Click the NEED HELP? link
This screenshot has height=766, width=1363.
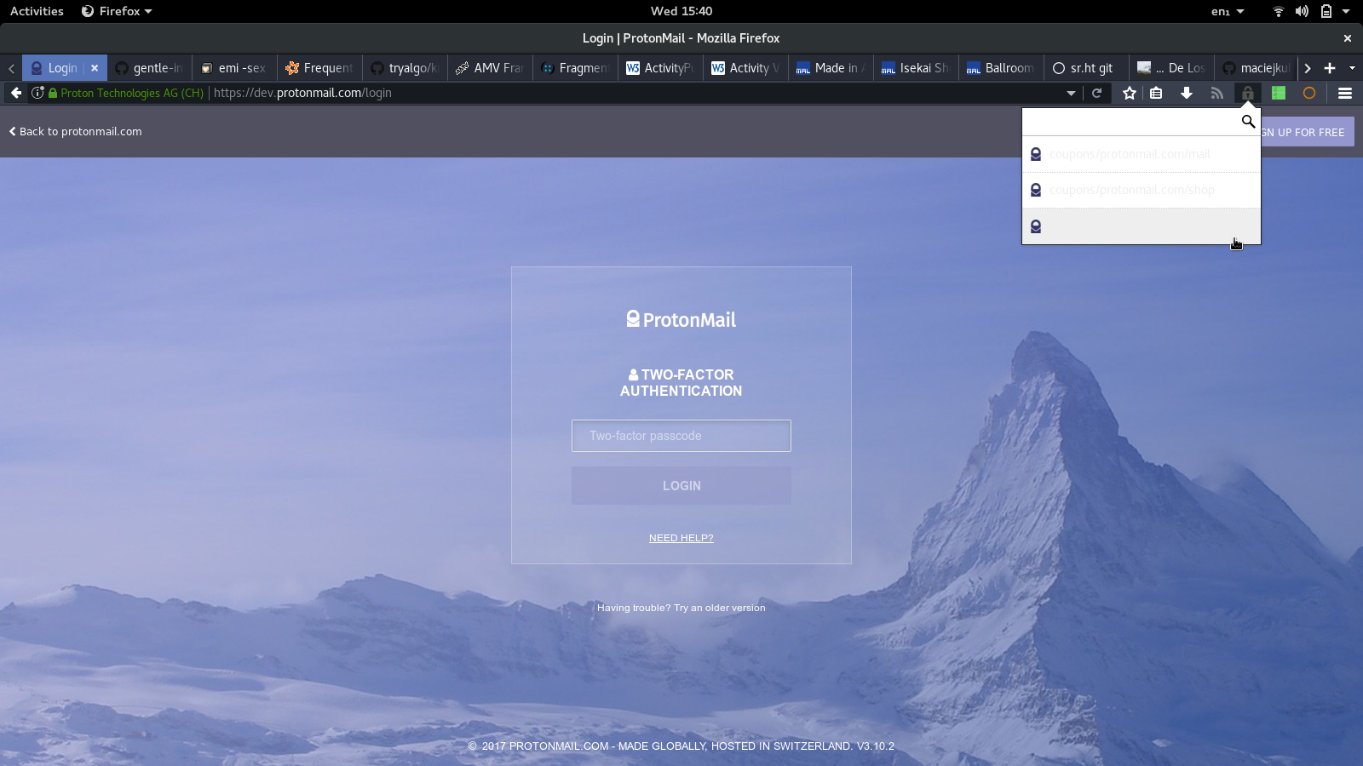click(681, 537)
